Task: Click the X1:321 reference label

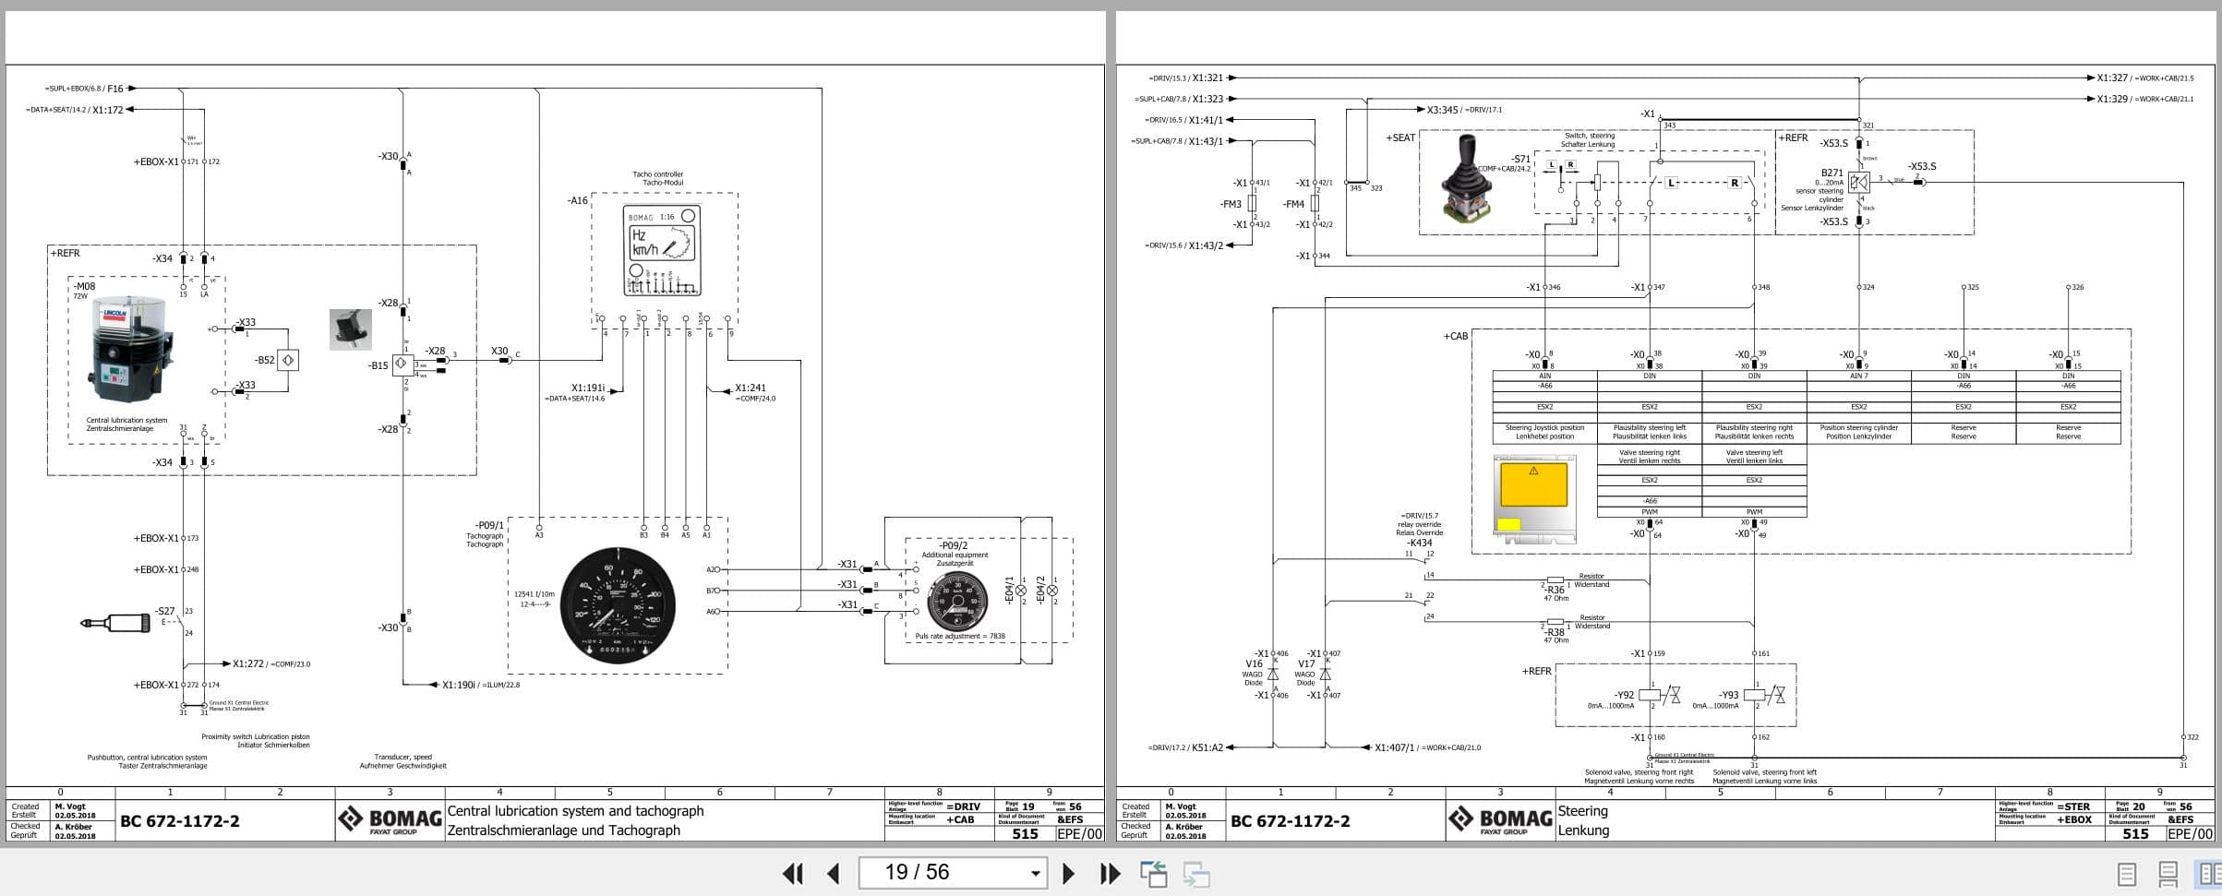Action: point(1207,78)
